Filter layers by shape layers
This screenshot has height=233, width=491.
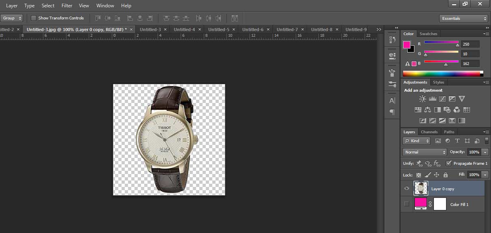(467, 141)
